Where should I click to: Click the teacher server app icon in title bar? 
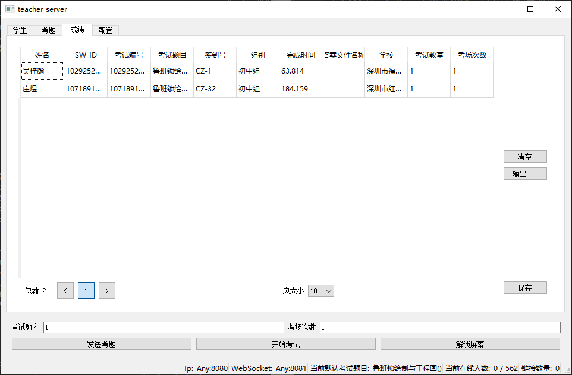10,9
